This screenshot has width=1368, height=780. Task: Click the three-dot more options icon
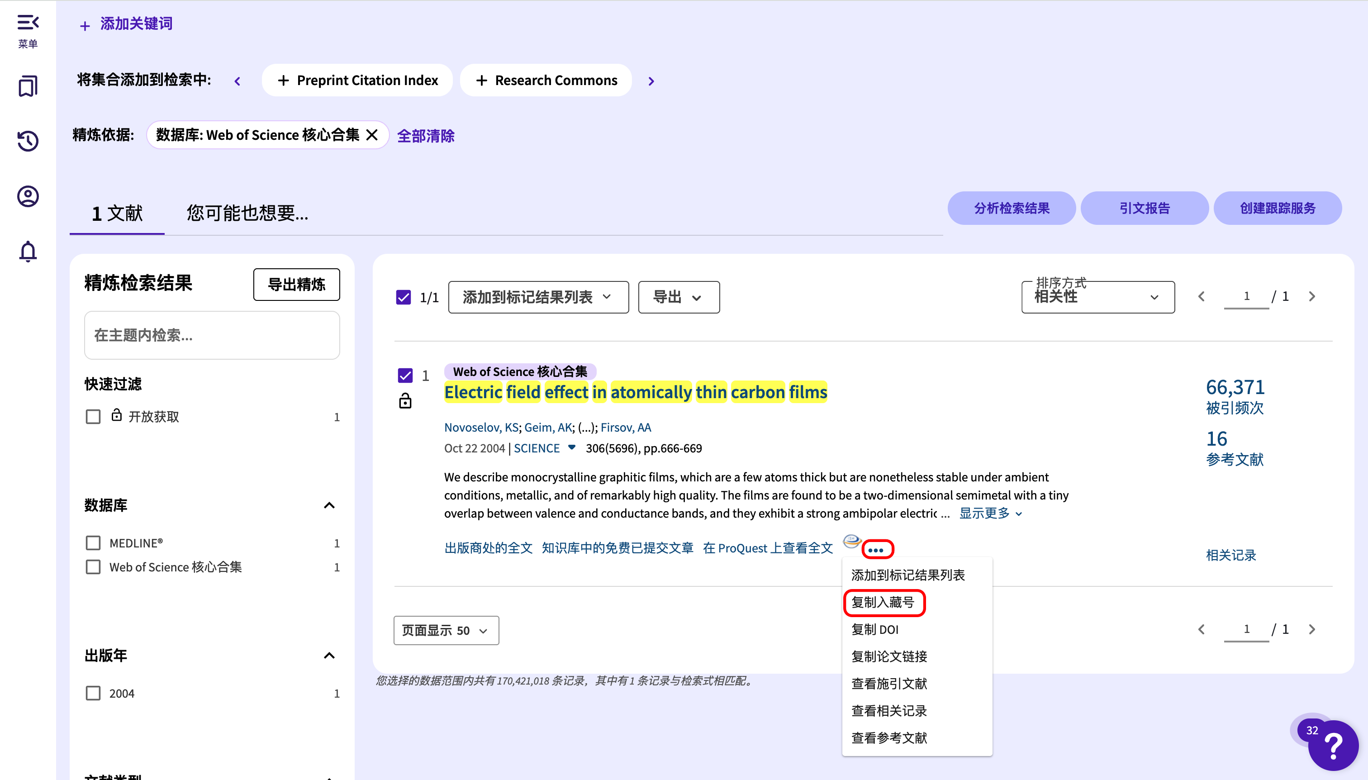(x=876, y=550)
